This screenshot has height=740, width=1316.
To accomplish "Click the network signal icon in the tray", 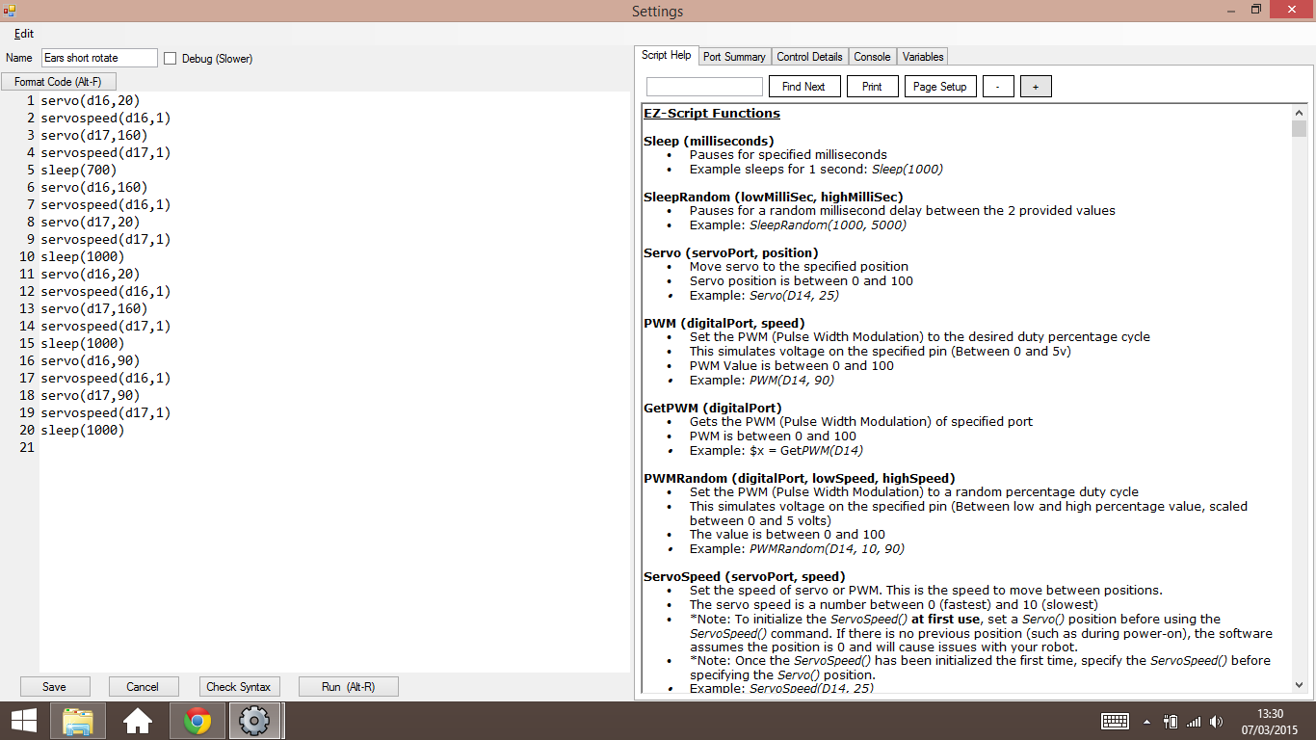I will (x=1195, y=720).
